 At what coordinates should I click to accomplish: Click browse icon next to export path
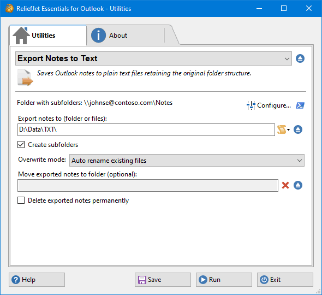tap(298, 129)
